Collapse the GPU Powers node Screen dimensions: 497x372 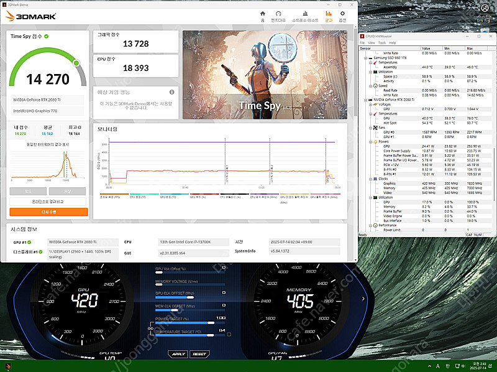coord(370,142)
